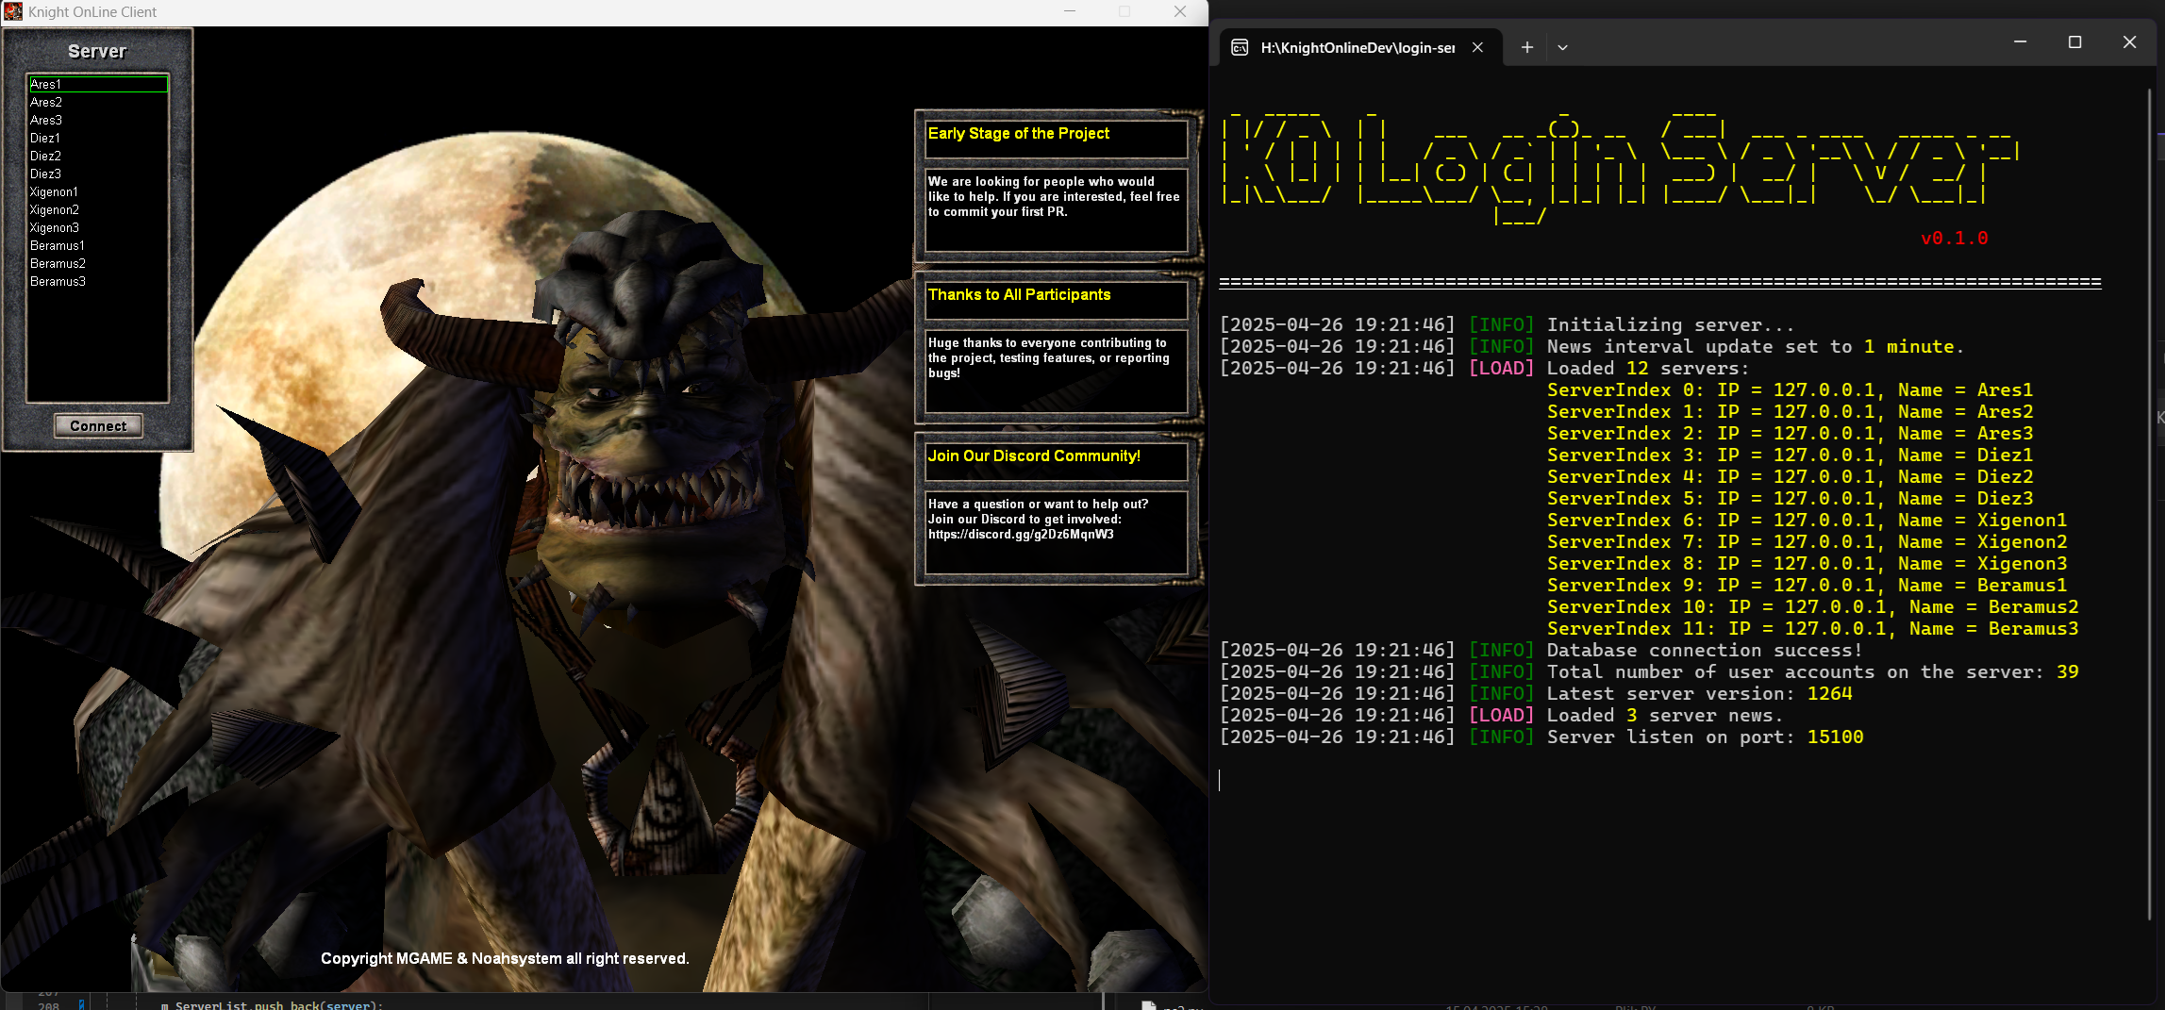Click the Discord invite link in news

point(1020,535)
